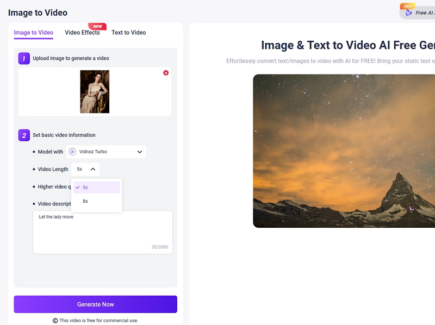435x325 pixels.
Task: Open the Model with dropdown
Action: pos(107,152)
